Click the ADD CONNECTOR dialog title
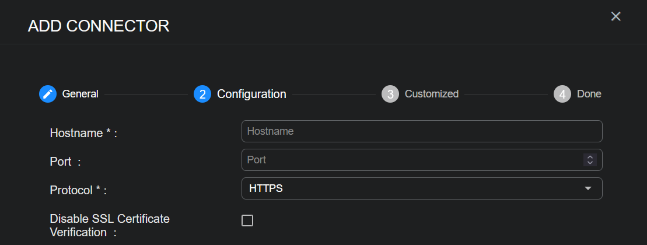Image resolution: width=647 pixels, height=245 pixels. (99, 26)
